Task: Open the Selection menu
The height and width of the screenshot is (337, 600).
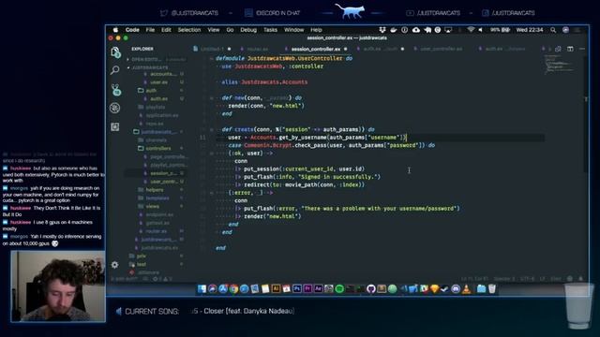Action: [x=189, y=30]
